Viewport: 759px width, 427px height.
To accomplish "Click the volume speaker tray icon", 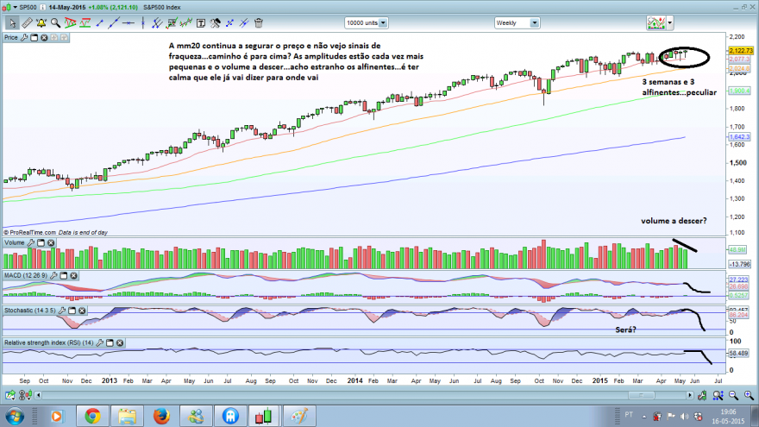I will (684, 417).
